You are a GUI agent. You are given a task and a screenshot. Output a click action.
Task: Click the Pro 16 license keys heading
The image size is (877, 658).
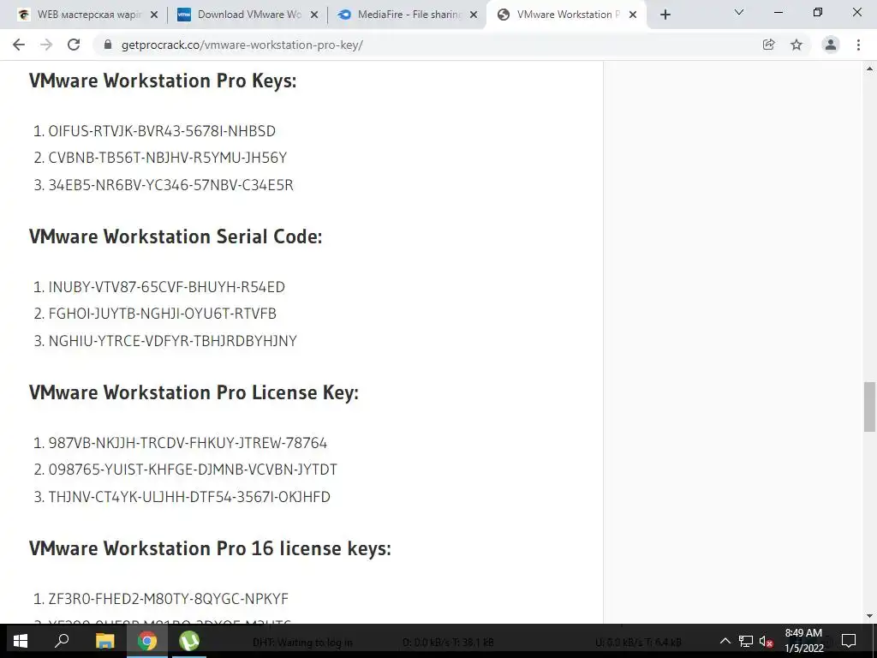coord(210,548)
